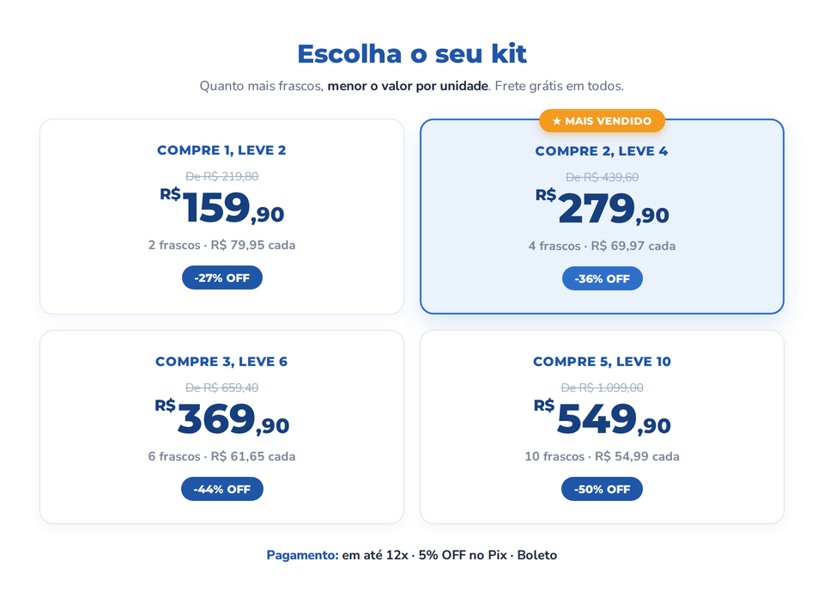
Task: Click the Escolha o seu kit heading
Action: (412, 53)
